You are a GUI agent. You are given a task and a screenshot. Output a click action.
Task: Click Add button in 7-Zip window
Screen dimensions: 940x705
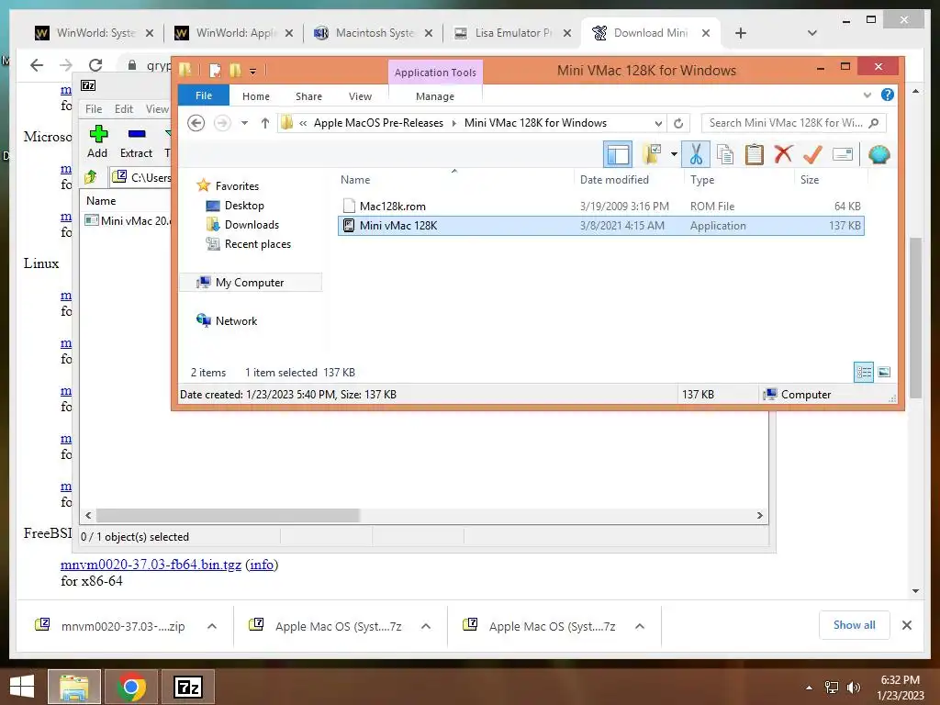click(97, 142)
